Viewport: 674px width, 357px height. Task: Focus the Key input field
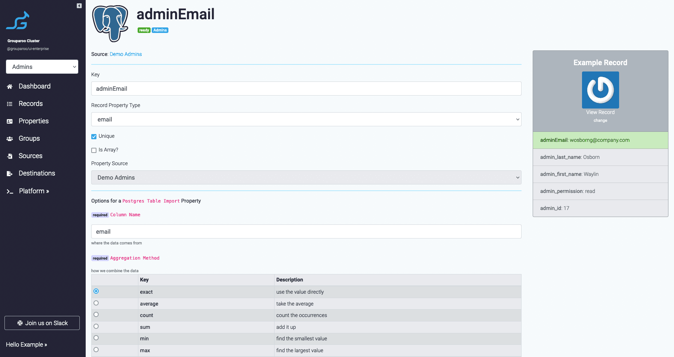click(x=306, y=89)
